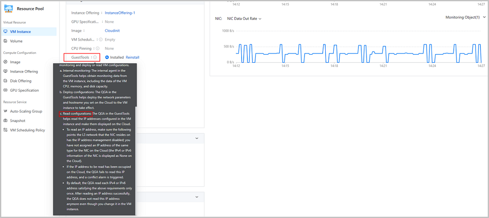Click the info icon beside CPU Pinning
Screen dimensions: 489x218
coord(97,48)
